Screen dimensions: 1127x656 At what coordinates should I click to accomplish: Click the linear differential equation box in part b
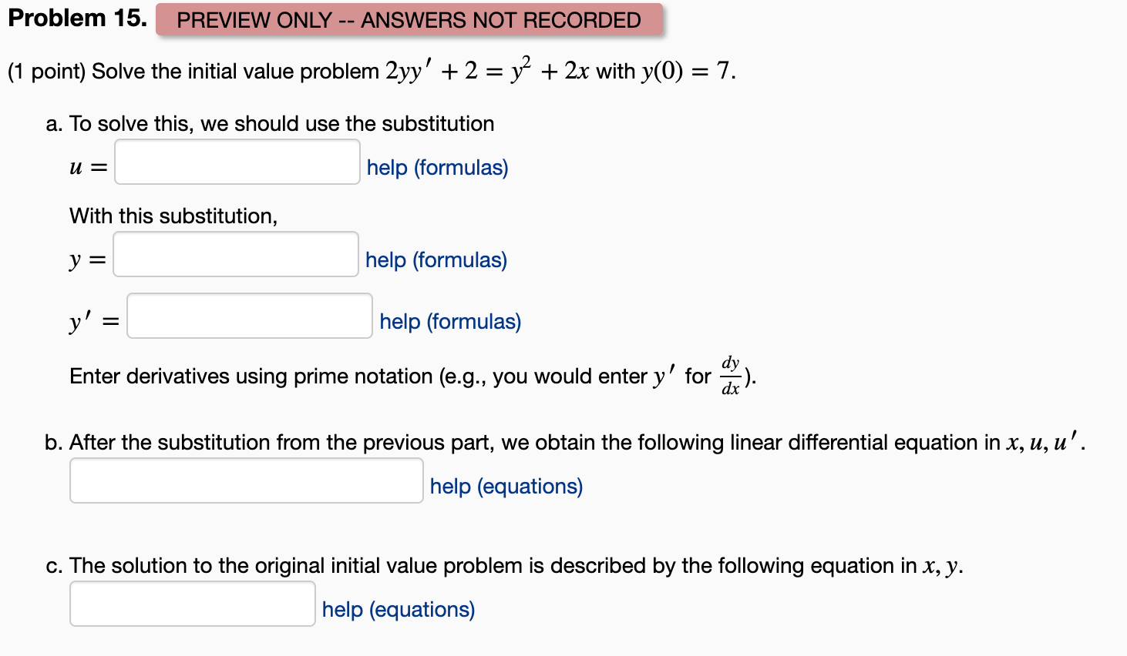pyautogui.click(x=245, y=480)
